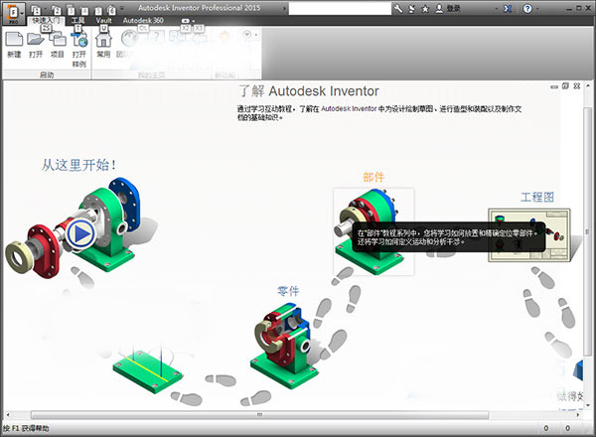Image resolution: width=596 pixels, height=437 pixels.
Task: Click the 了解 Autodesk Inventor heading
Action: pos(309,91)
